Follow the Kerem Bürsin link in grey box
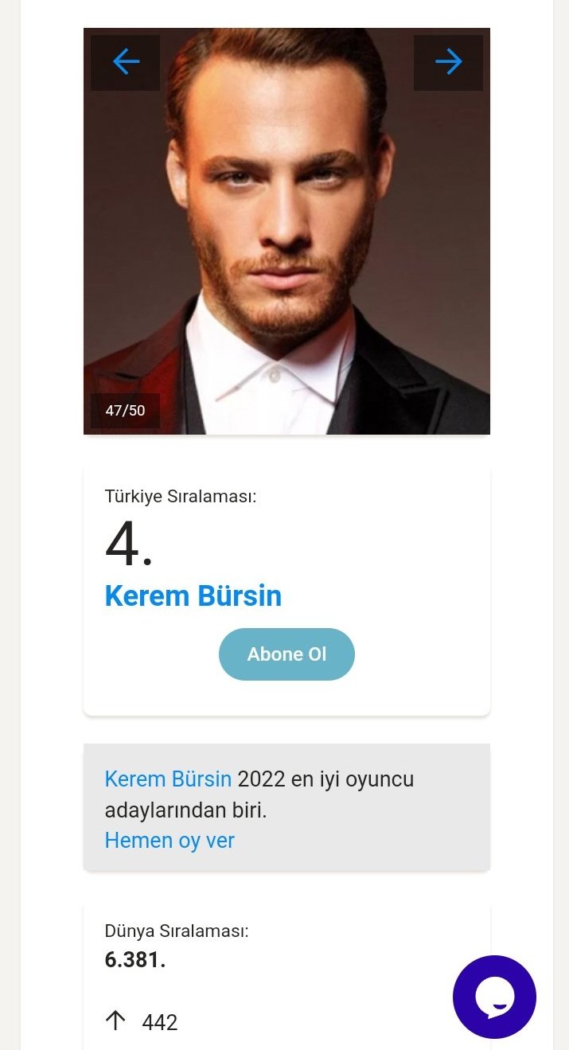The width and height of the screenshot is (569, 1050). click(168, 779)
